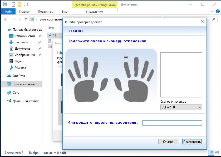The image size is (221, 157).
Task: Click the user password input field
Action: click(172, 123)
